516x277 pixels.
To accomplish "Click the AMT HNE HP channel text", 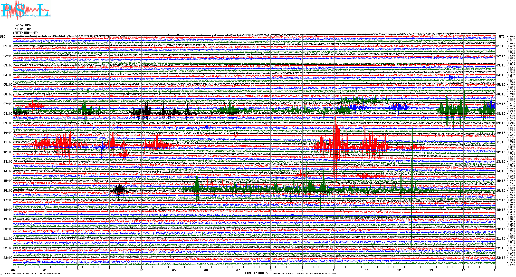I will (24, 29).
